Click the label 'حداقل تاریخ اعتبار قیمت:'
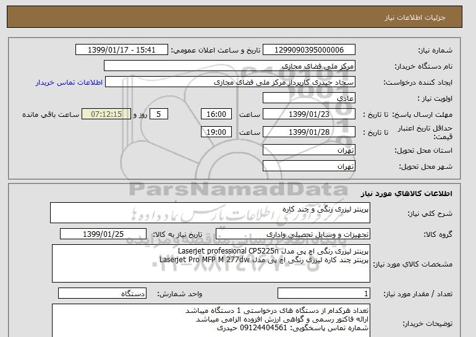476x337 pixels. [425, 132]
